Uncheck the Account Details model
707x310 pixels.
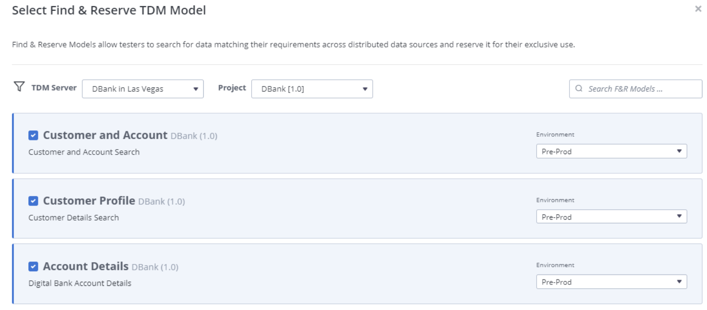pyautogui.click(x=33, y=267)
